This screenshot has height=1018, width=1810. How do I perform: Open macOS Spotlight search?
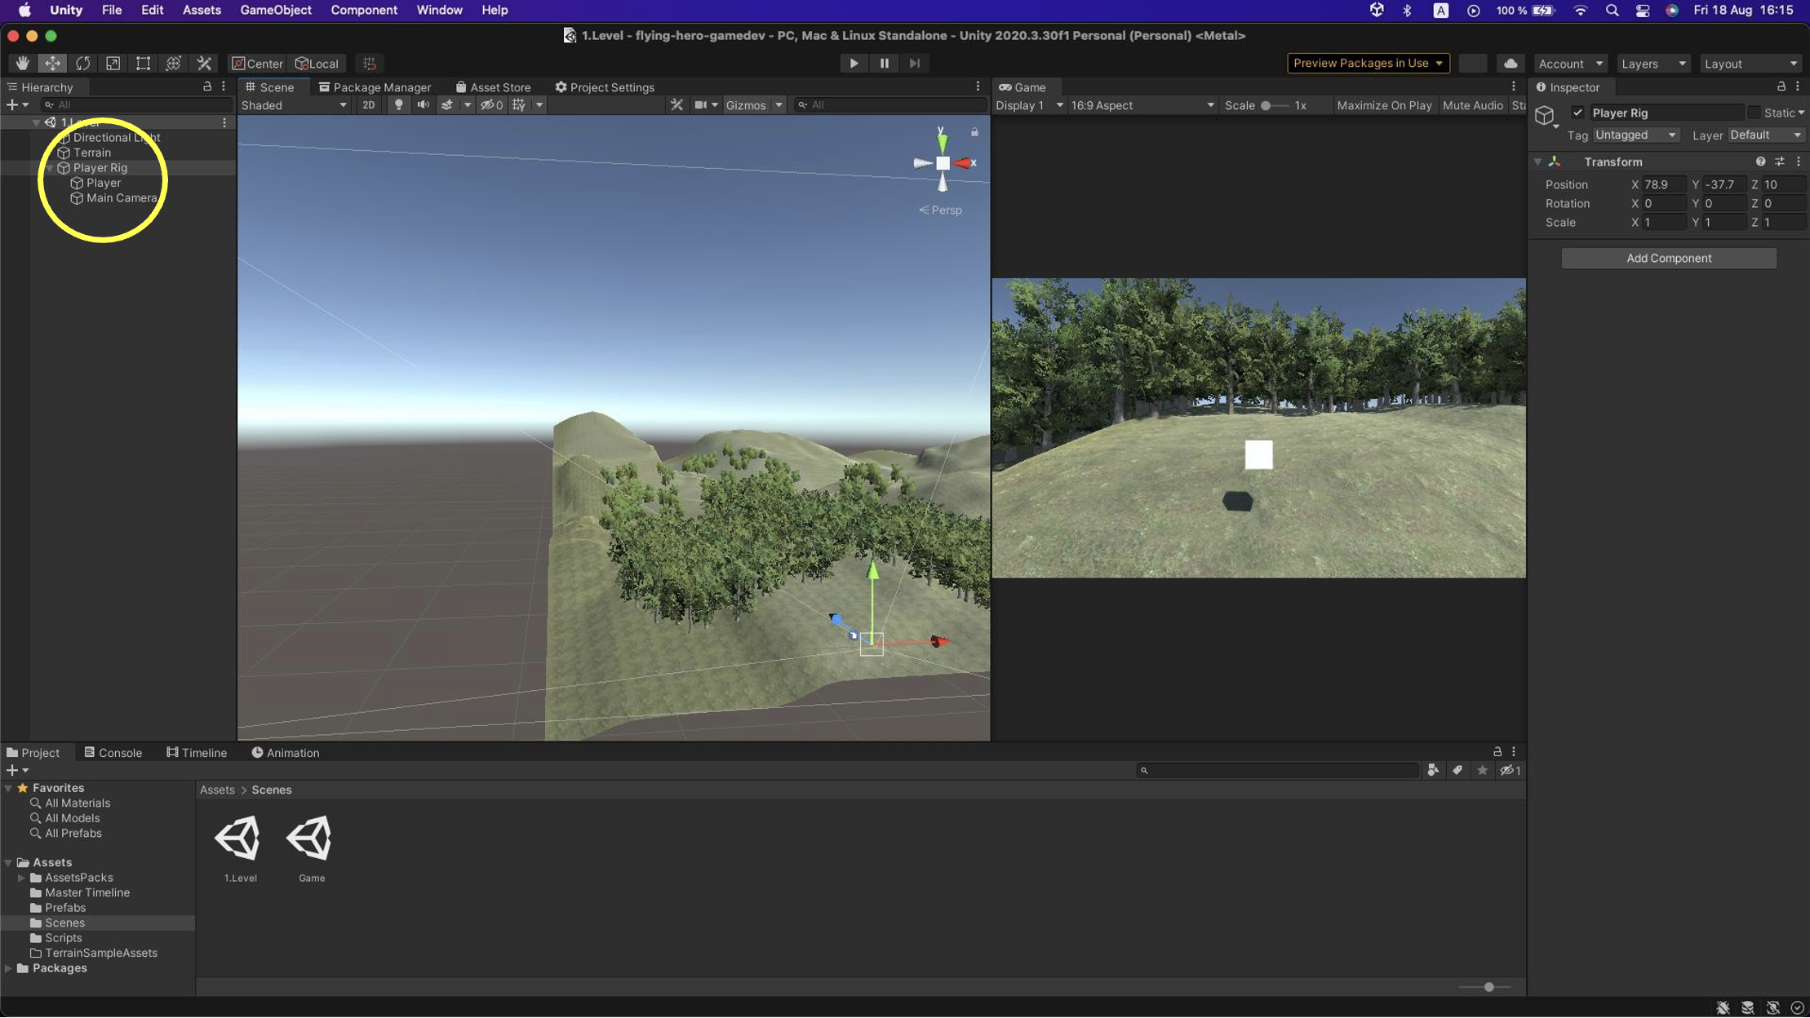point(1612,11)
